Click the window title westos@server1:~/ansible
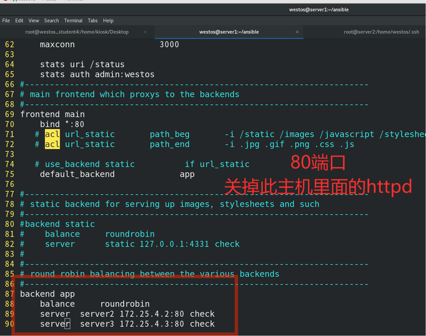The width and height of the screenshot is (426, 336). pyautogui.click(x=319, y=10)
